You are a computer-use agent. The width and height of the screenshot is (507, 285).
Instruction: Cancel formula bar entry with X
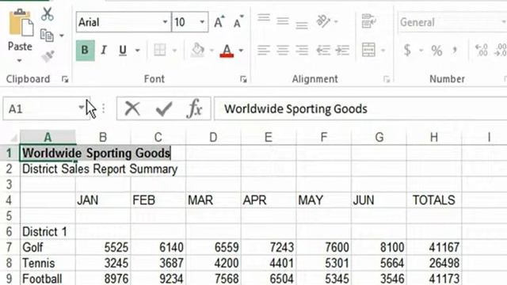point(132,108)
